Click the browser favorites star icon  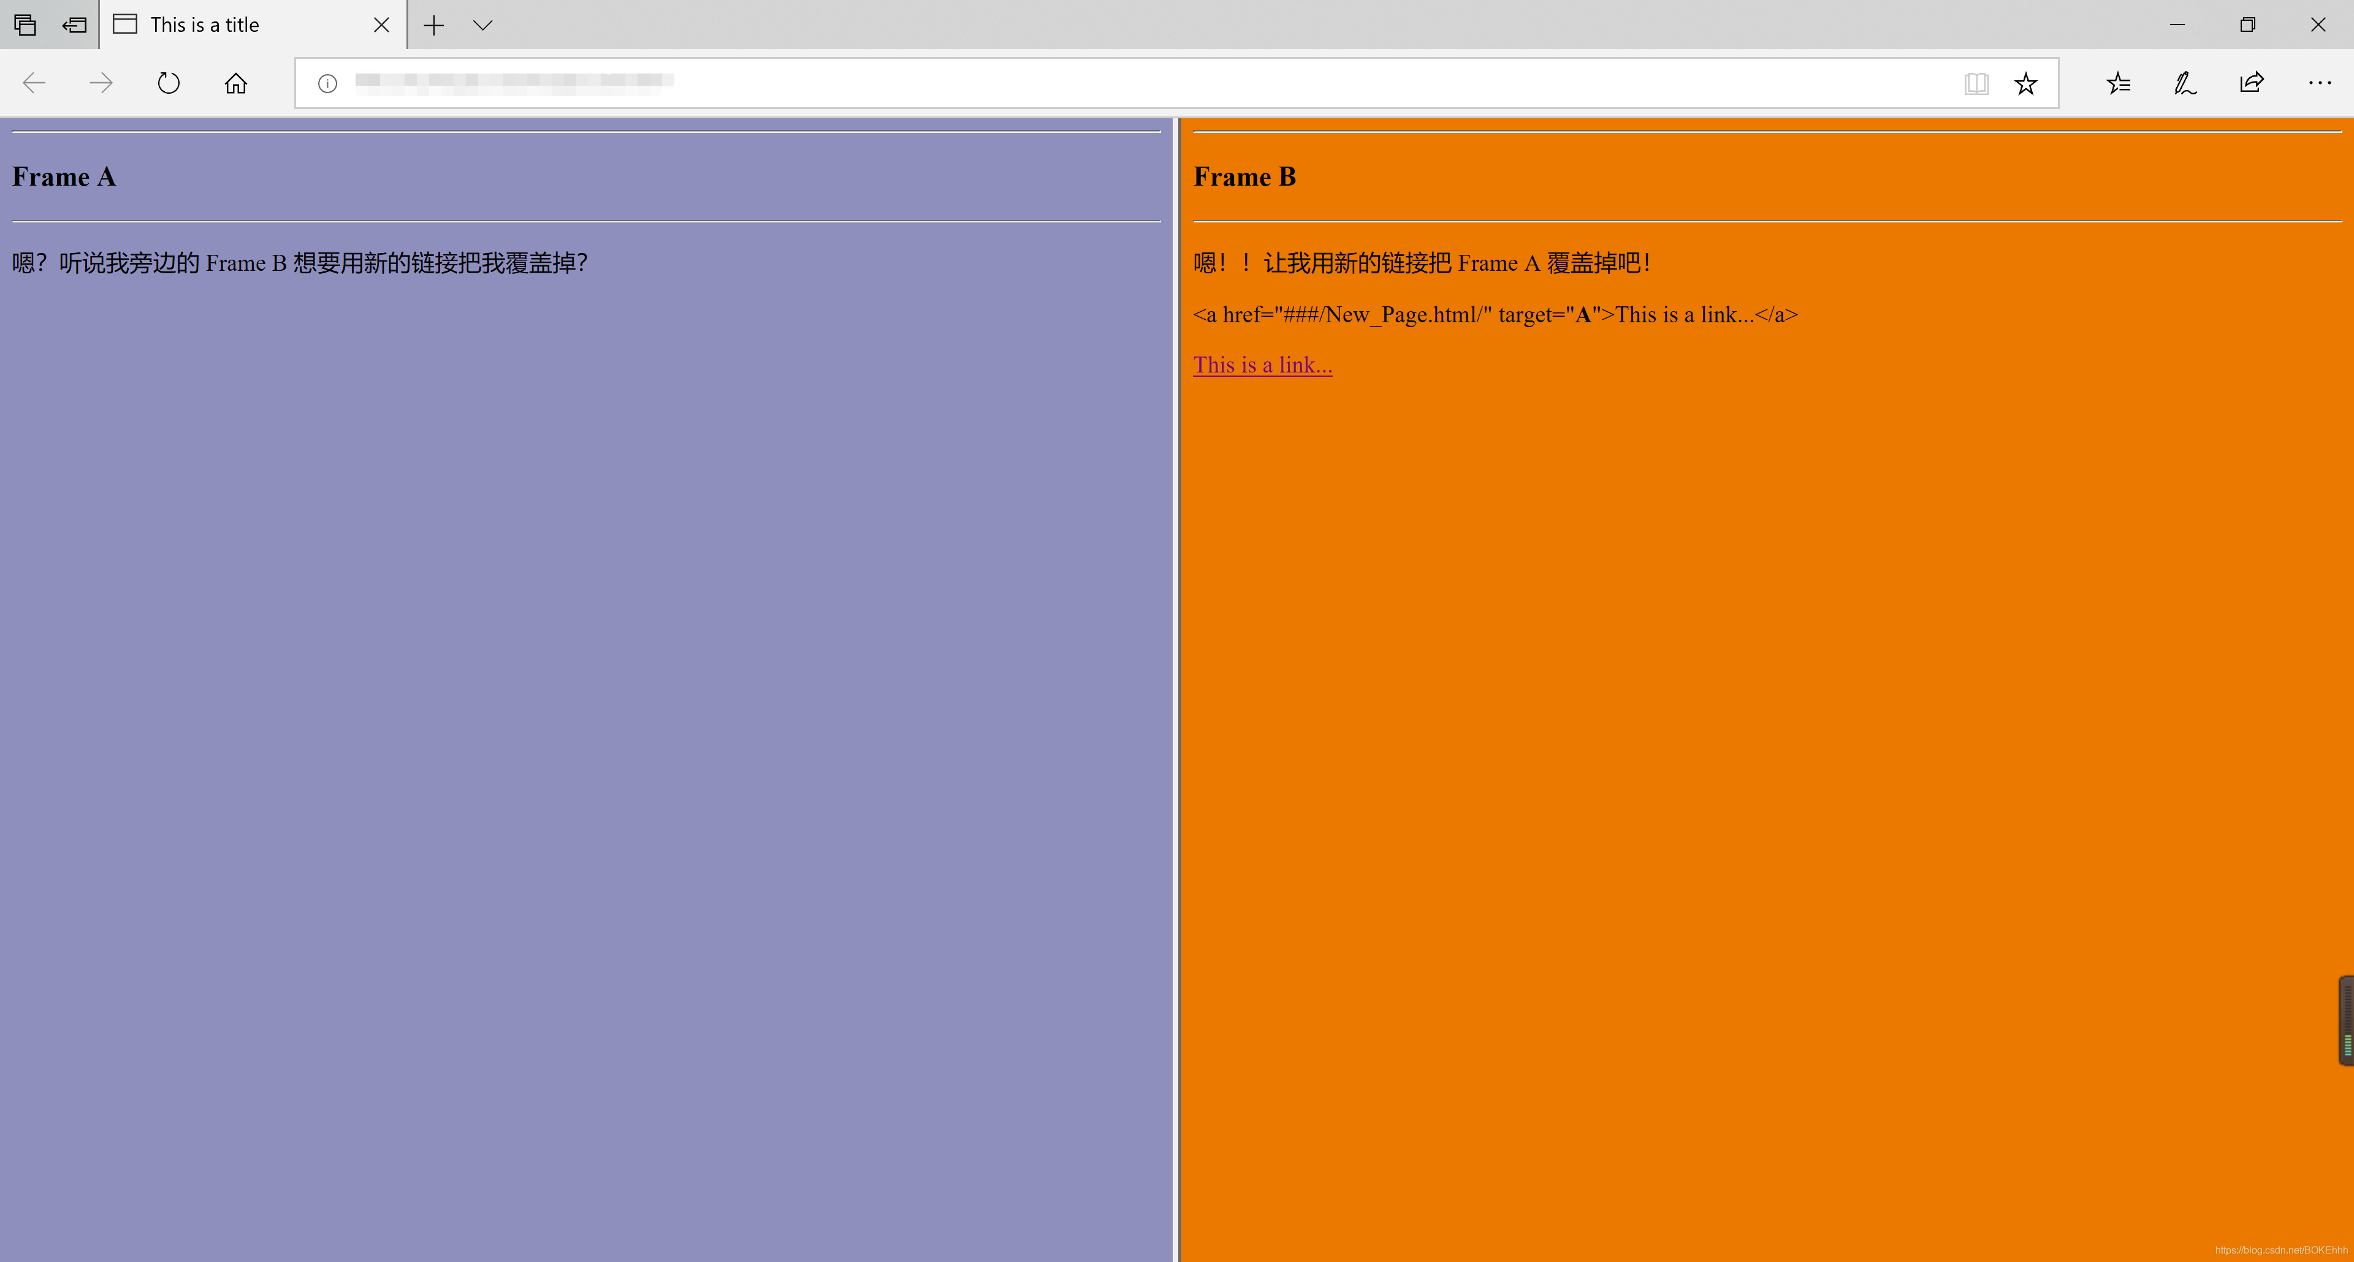[2024, 83]
